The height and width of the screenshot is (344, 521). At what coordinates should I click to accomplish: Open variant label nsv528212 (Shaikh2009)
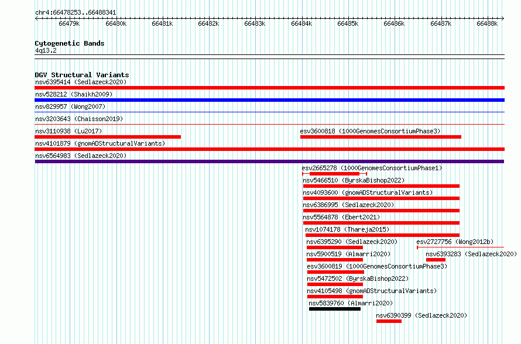tap(74, 94)
